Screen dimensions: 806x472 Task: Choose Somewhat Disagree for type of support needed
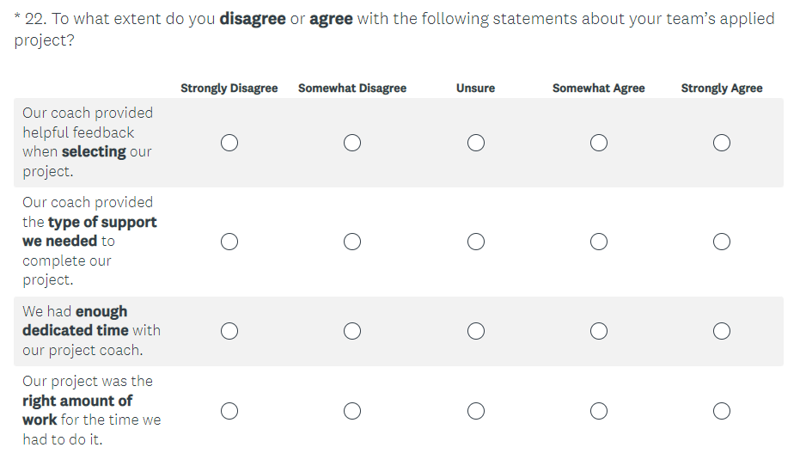(352, 242)
